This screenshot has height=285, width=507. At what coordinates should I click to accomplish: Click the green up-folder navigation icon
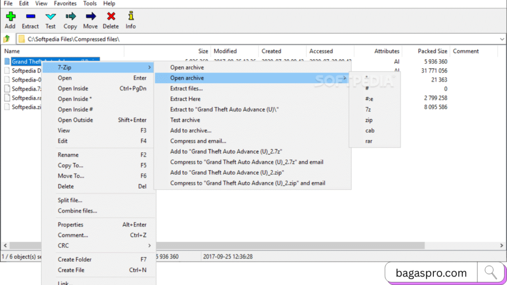point(7,39)
